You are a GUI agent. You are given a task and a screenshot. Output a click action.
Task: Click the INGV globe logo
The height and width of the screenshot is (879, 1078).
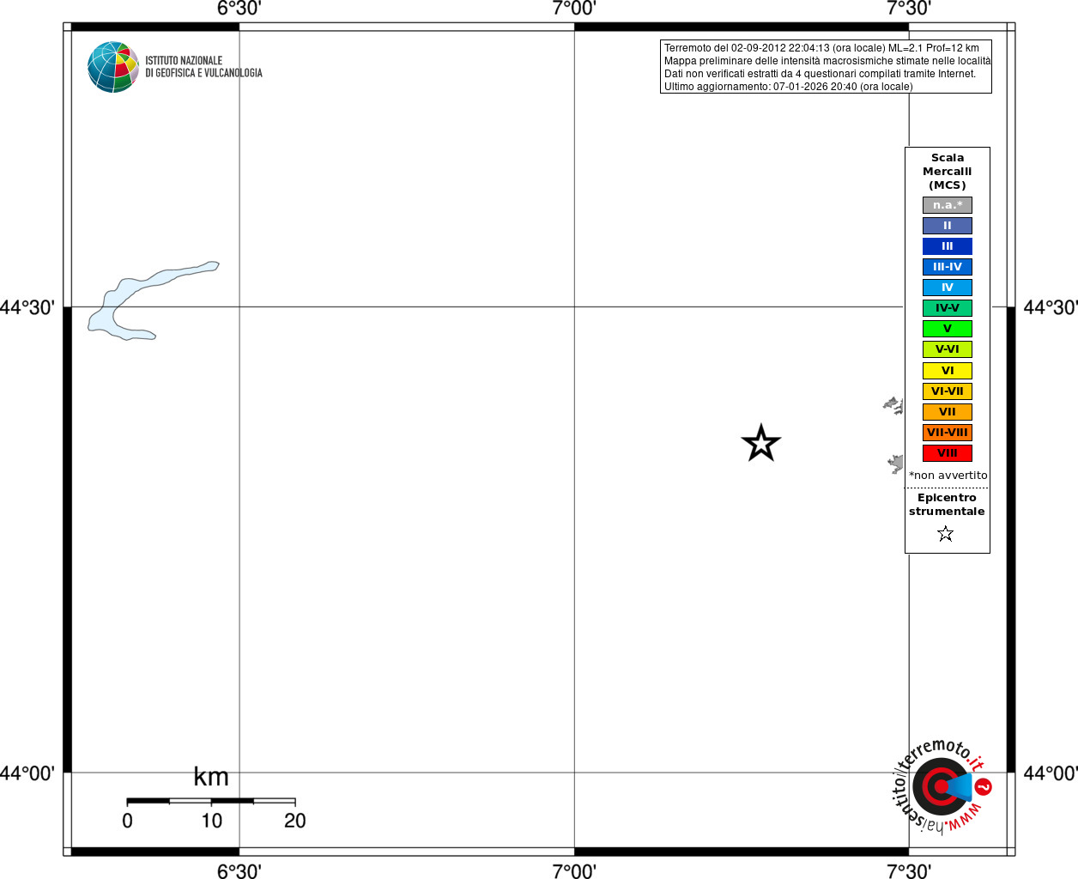pyautogui.click(x=113, y=67)
